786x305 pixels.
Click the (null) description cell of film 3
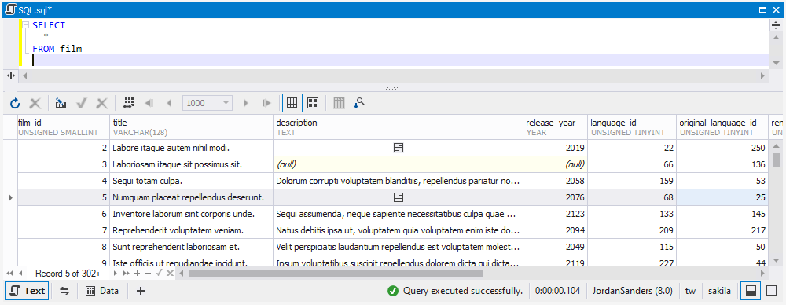(x=399, y=164)
